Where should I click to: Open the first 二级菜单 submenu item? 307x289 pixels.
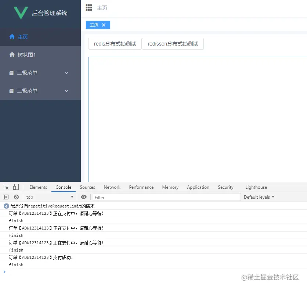click(x=40, y=73)
